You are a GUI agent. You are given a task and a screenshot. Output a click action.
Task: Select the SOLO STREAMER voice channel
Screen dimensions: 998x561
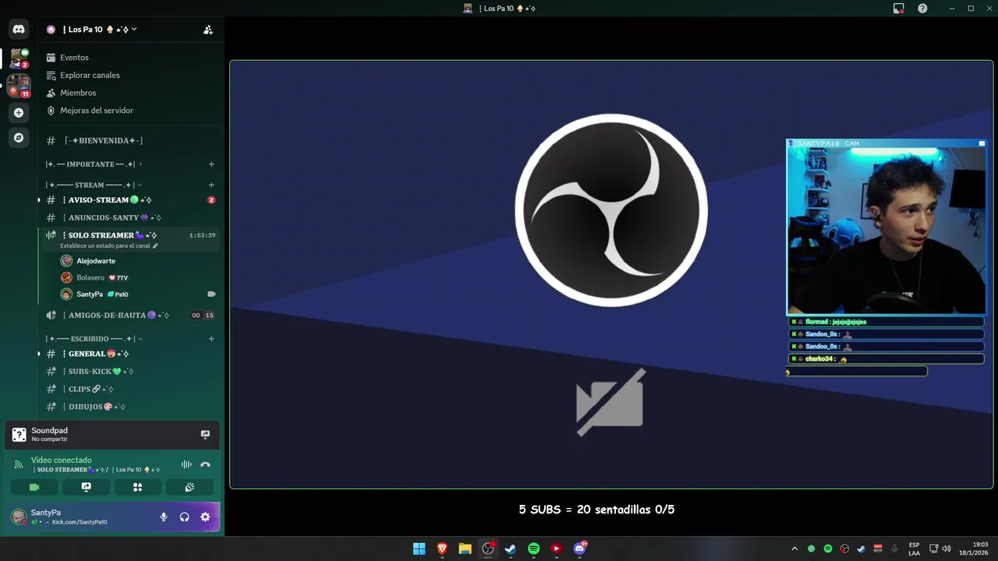(112, 235)
